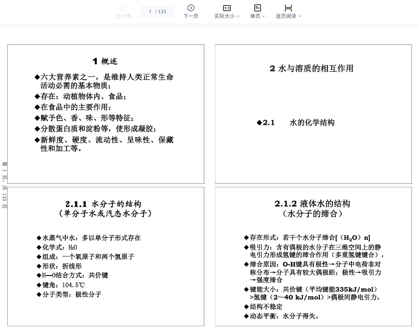Click the '2.1 水的化学结构' bullet text

312,123
